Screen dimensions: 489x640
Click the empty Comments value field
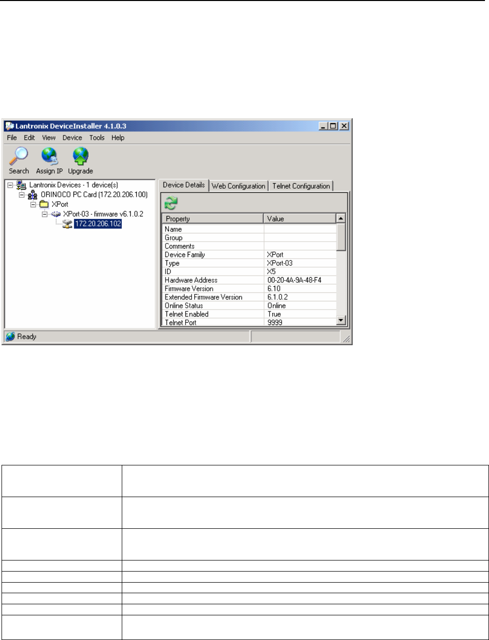300,246
